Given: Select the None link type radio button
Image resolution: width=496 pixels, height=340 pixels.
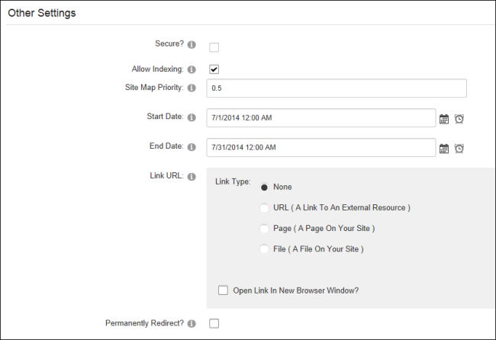Looking at the screenshot, I should point(264,188).
